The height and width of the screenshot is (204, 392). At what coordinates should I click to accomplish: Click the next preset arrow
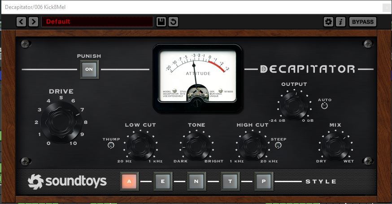tap(33, 21)
